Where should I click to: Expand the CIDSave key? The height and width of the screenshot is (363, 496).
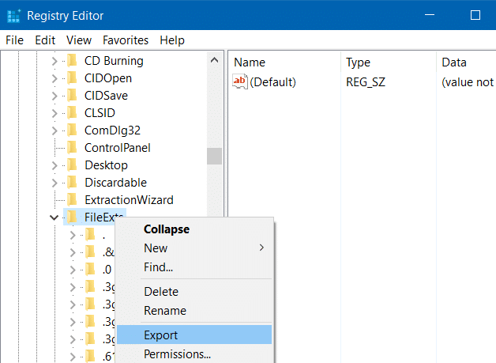pyautogui.click(x=54, y=96)
